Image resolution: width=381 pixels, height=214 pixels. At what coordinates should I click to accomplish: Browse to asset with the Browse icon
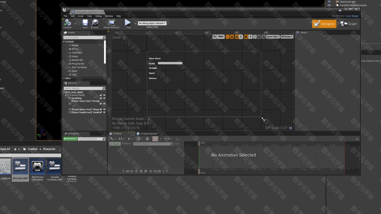95,24
